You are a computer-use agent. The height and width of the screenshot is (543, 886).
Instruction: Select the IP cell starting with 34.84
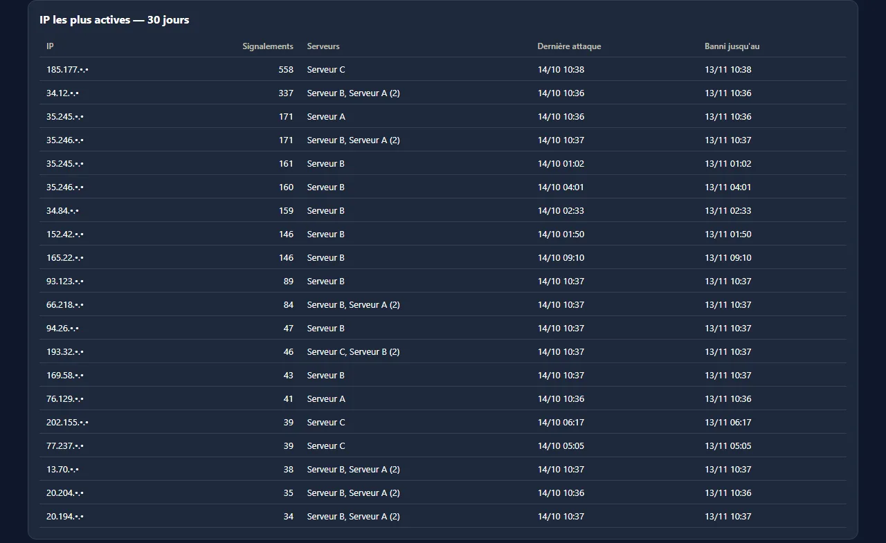tap(62, 211)
